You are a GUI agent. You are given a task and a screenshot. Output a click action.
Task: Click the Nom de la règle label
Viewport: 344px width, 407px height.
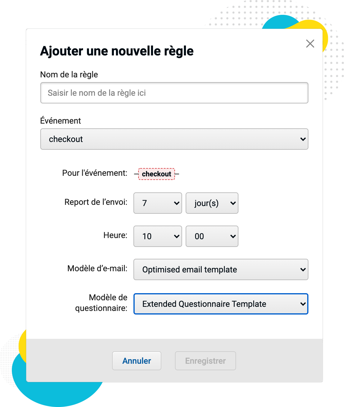(69, 74)
